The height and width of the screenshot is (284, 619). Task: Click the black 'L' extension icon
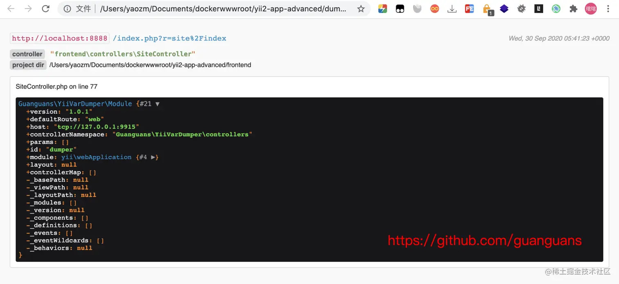538,9
